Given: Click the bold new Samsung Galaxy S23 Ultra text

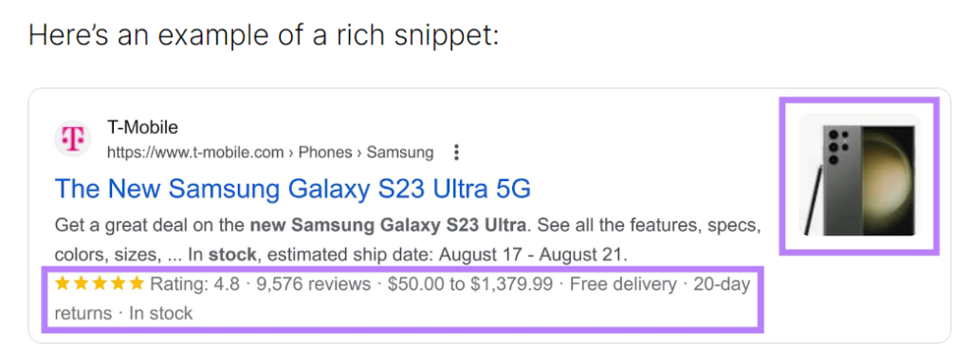Looking at the screenshot, I should pyautogui.click(x=388, y=224).
